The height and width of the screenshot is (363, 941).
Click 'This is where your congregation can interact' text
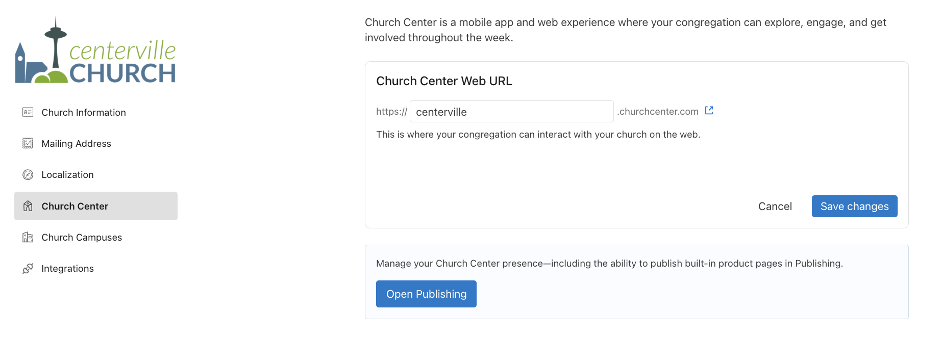[538, 135]
